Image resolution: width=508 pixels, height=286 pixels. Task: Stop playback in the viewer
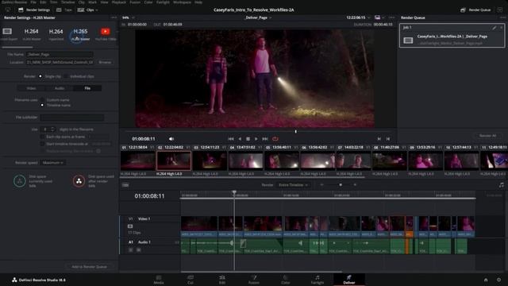pyautogui.click(x=248, y=139)
